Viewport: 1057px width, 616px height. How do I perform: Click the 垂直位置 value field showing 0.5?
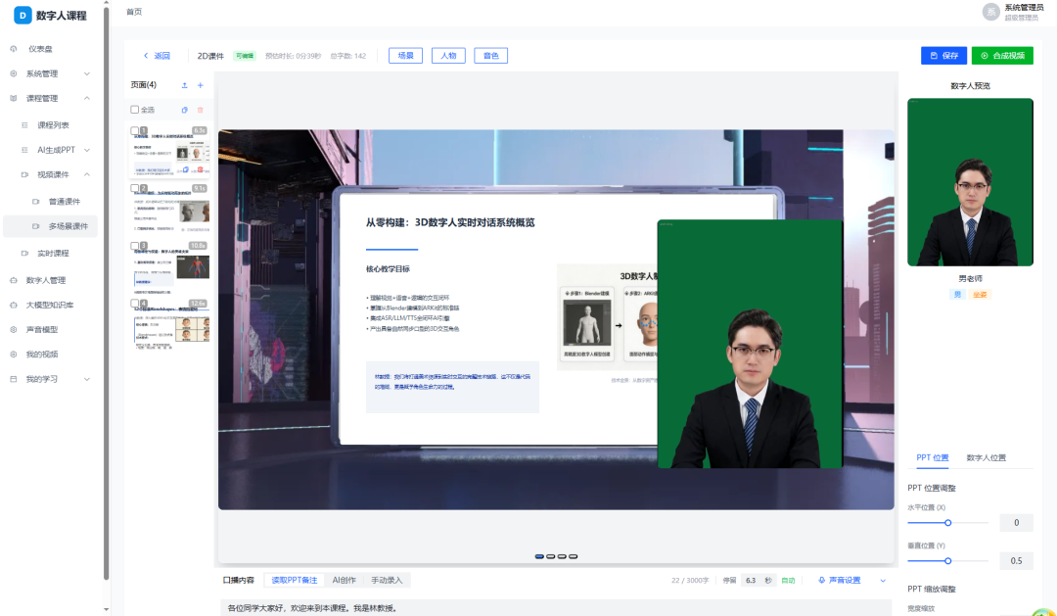[x=1017, y=561]
